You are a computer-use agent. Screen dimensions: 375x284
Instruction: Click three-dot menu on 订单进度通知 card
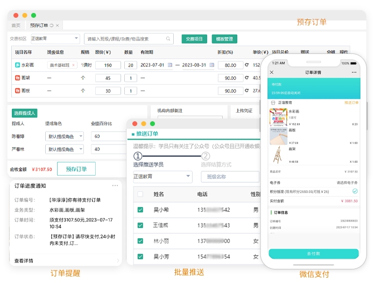[115, 185]
